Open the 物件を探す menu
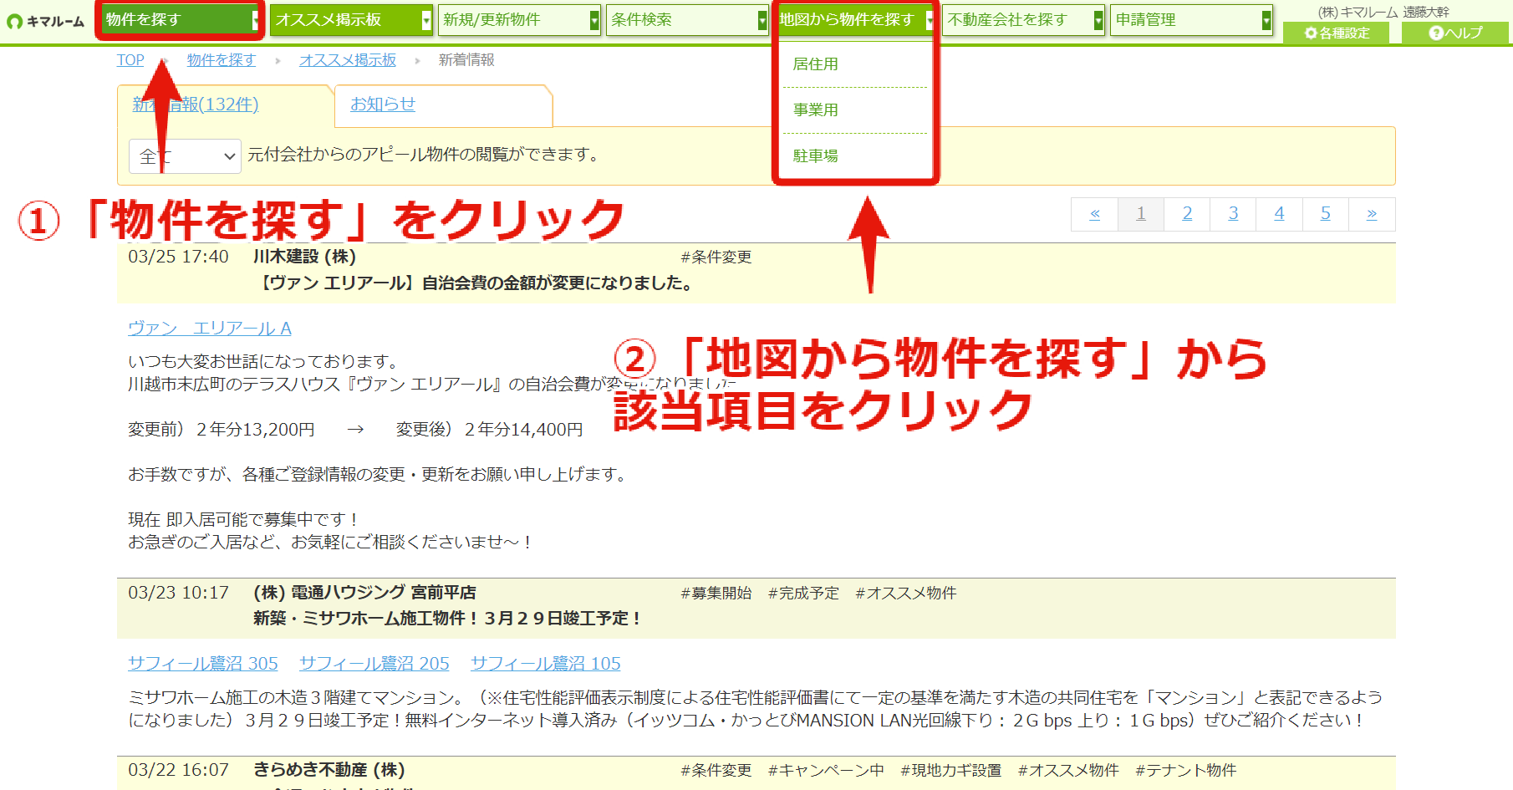The width and height of the screenshot is (1513, 790). click(181, 19)
